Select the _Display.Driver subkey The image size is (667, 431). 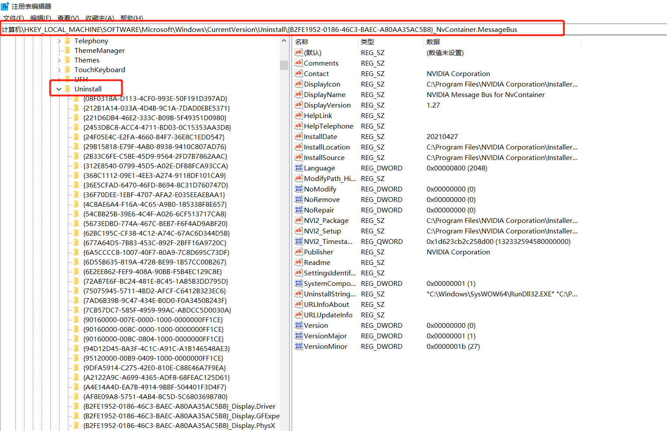179,406
